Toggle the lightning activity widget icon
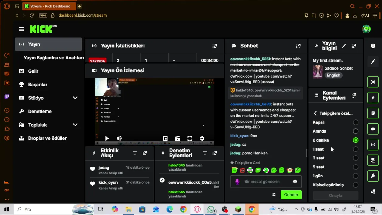This screenshot has width=382, height=215. pyautogui.click(x=373, y=98)
